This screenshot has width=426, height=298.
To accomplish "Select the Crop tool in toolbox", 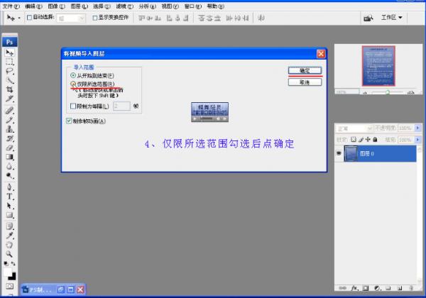I will 9,89.
